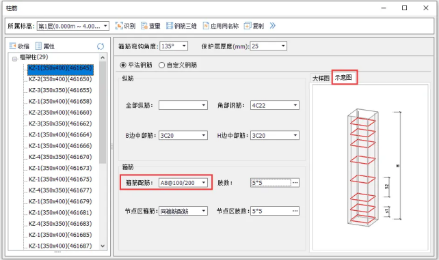This screenshot has width=439, height=260.
Task: Click 应用同名称 apply same name
Action: (x=221, y=26)
